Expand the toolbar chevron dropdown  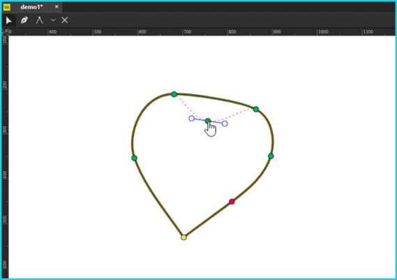point(53,20)
